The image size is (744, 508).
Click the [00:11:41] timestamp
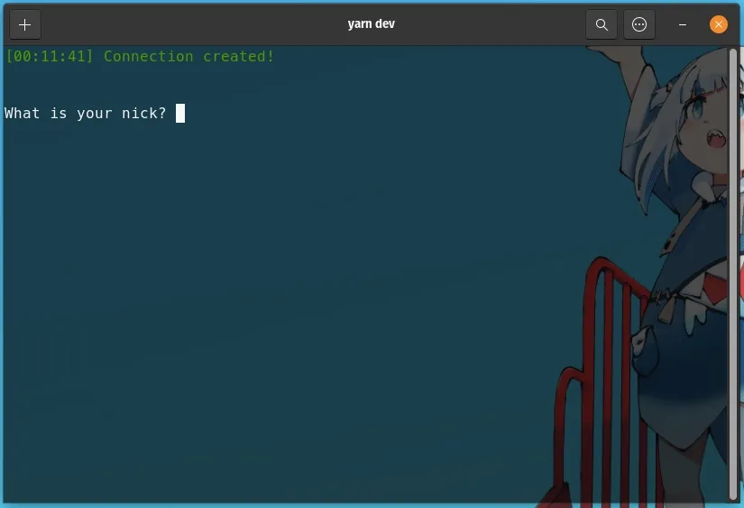[x=50, y=57]
